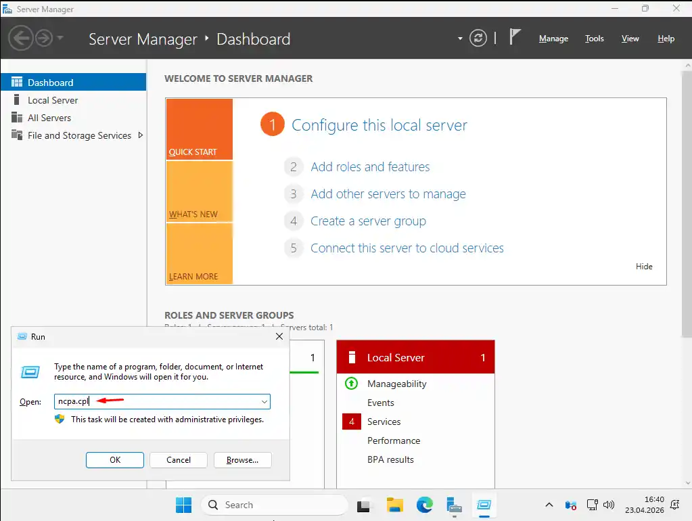Screen dimensions: 692x521
Task: Click the refresh icon in header
Action: click(x=478, y=38)
